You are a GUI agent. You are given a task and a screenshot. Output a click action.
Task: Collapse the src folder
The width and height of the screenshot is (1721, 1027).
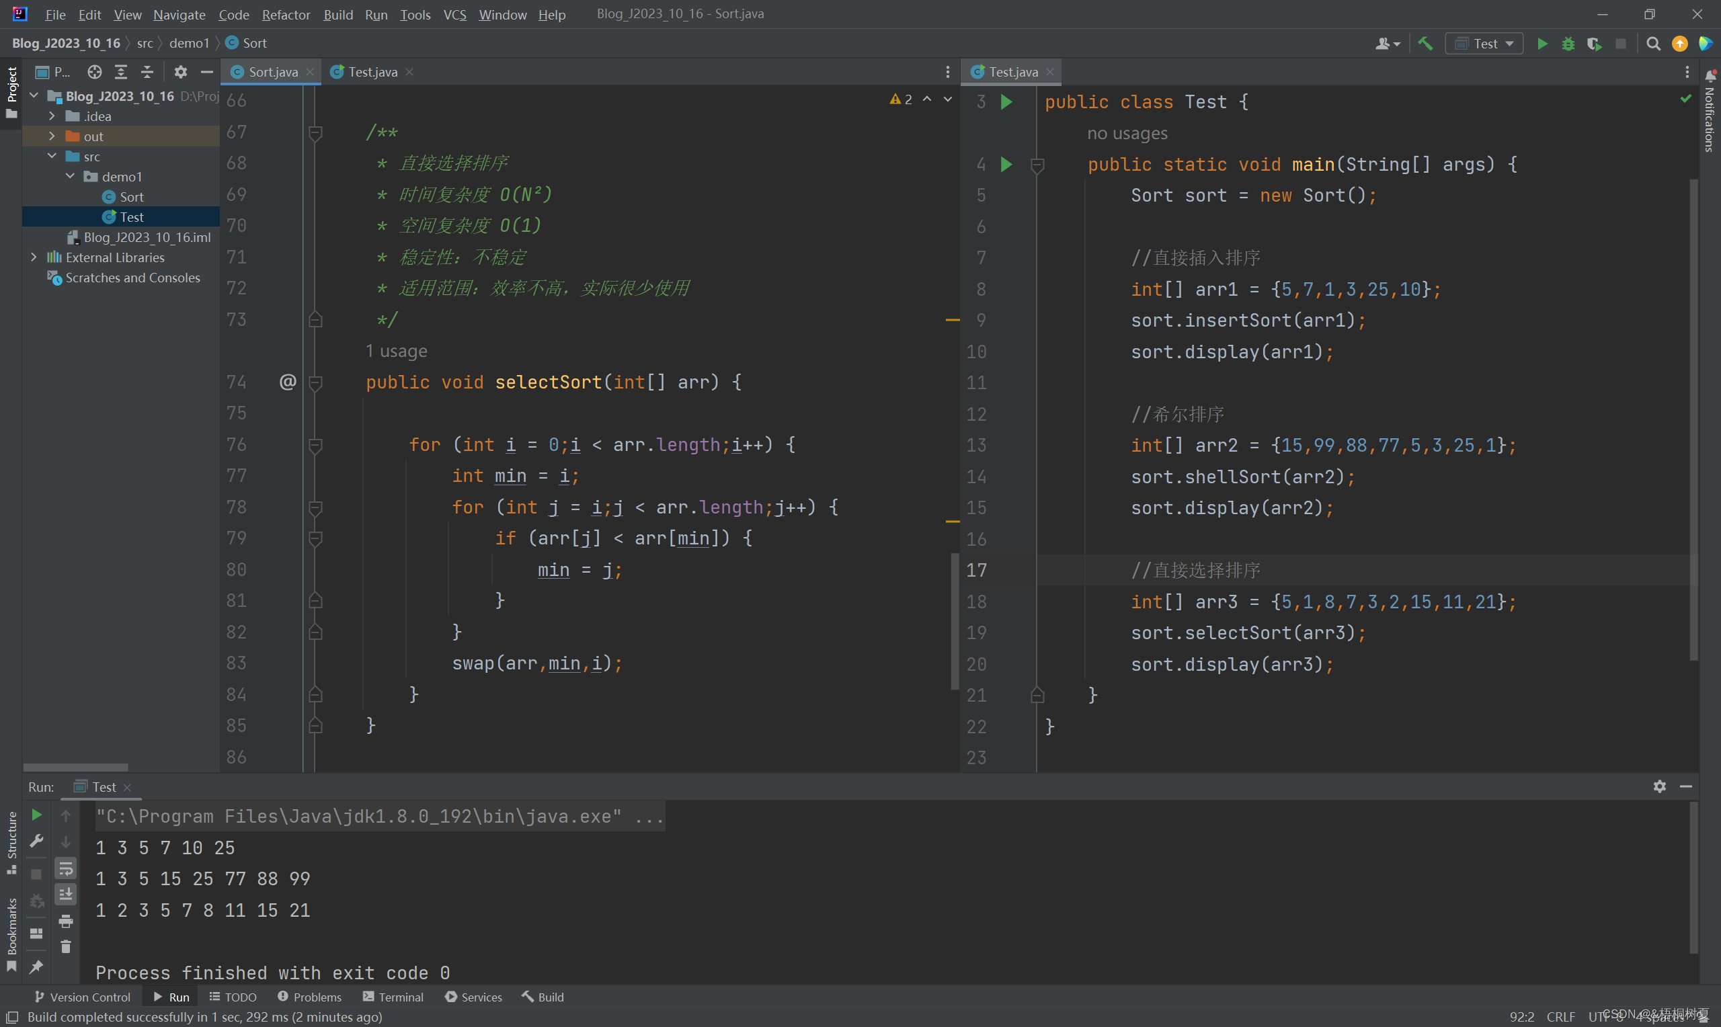click(x=52, y=157)
